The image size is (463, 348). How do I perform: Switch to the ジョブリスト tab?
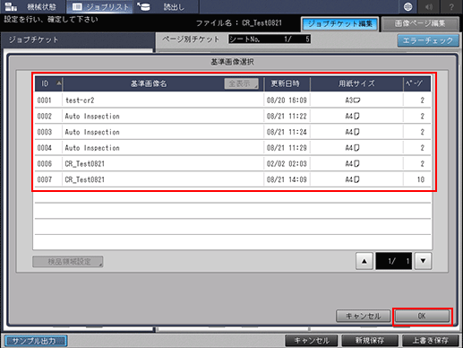100,6
